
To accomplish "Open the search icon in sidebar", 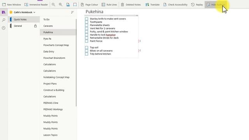I will click(4, 20).
